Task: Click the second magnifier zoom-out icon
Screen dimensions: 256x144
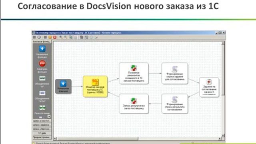Action: pos(66,37)
